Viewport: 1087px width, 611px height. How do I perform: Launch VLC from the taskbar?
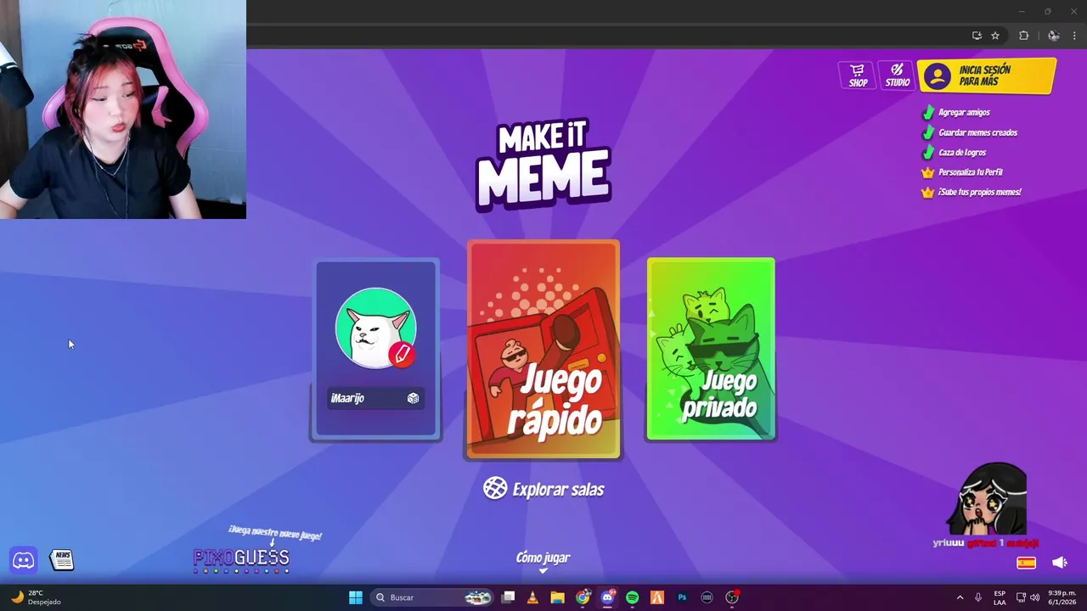click(x=532, y=597)
